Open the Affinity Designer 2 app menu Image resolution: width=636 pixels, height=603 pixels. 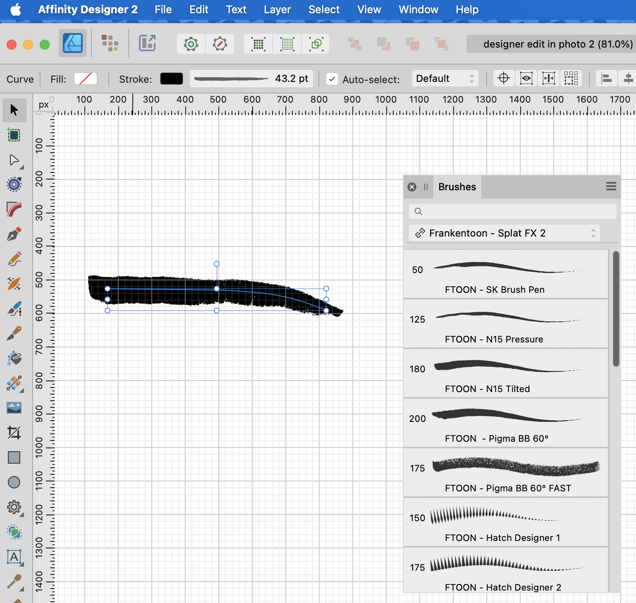coord(88,10)
